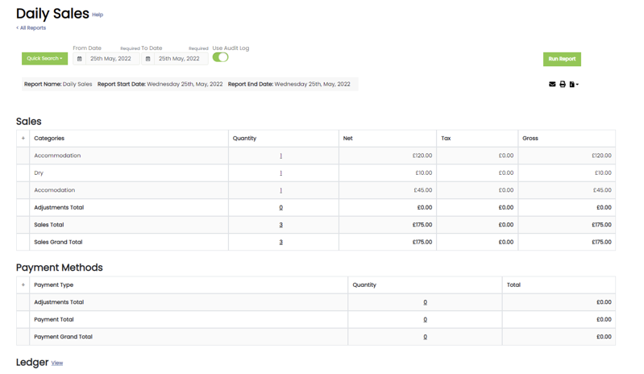The image size is (644, 374).
Task: Click the print report icon
Action: coord(563,84)
